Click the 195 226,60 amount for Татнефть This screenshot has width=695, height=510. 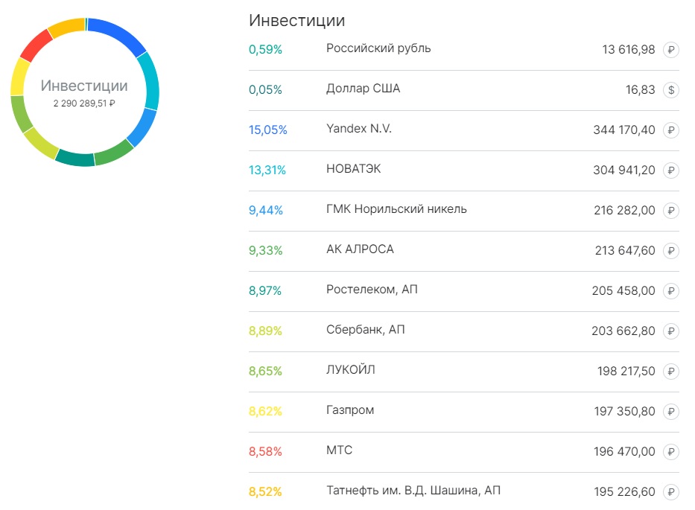(x=624, y=492)
